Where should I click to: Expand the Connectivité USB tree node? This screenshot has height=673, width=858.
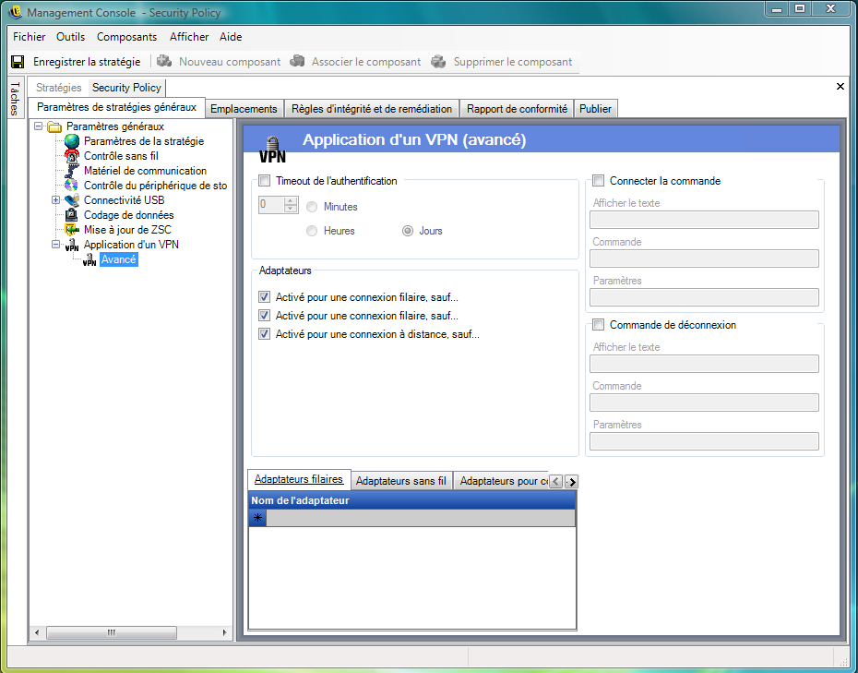click(56, 200)
